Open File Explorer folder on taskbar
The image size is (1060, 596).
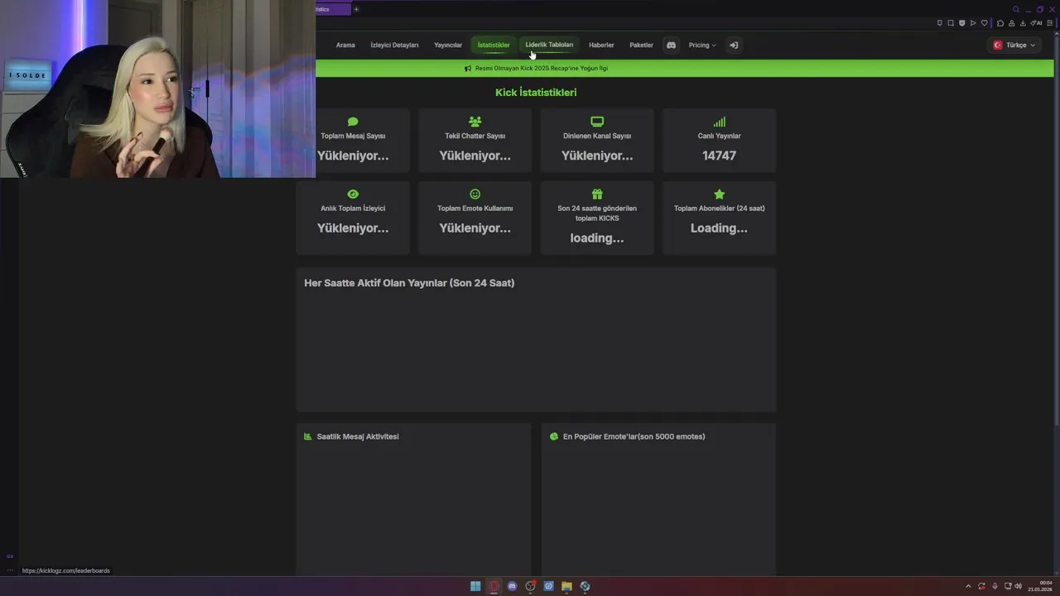(566, 586)
